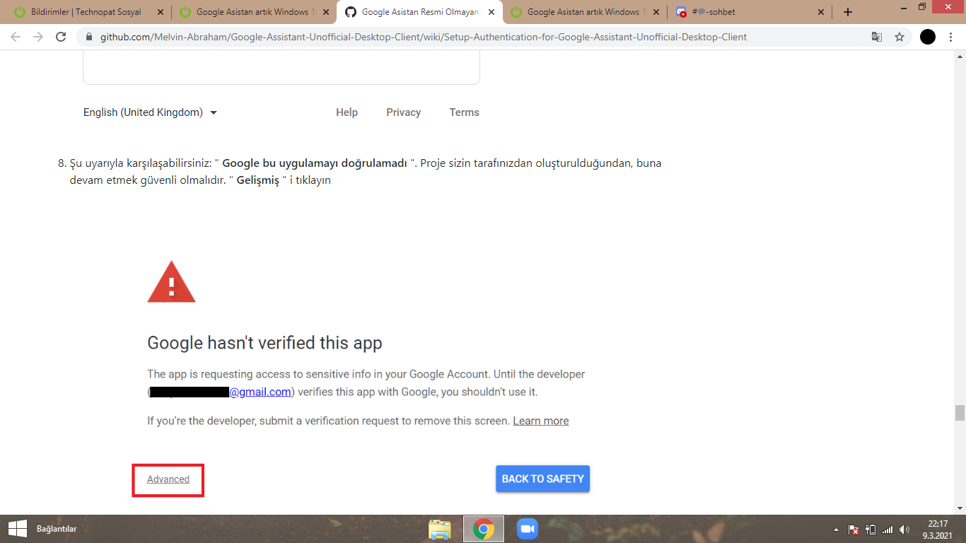Click the BACK TO SAFETY button
Screen dimensions: 966x543
tap(543, 479)
